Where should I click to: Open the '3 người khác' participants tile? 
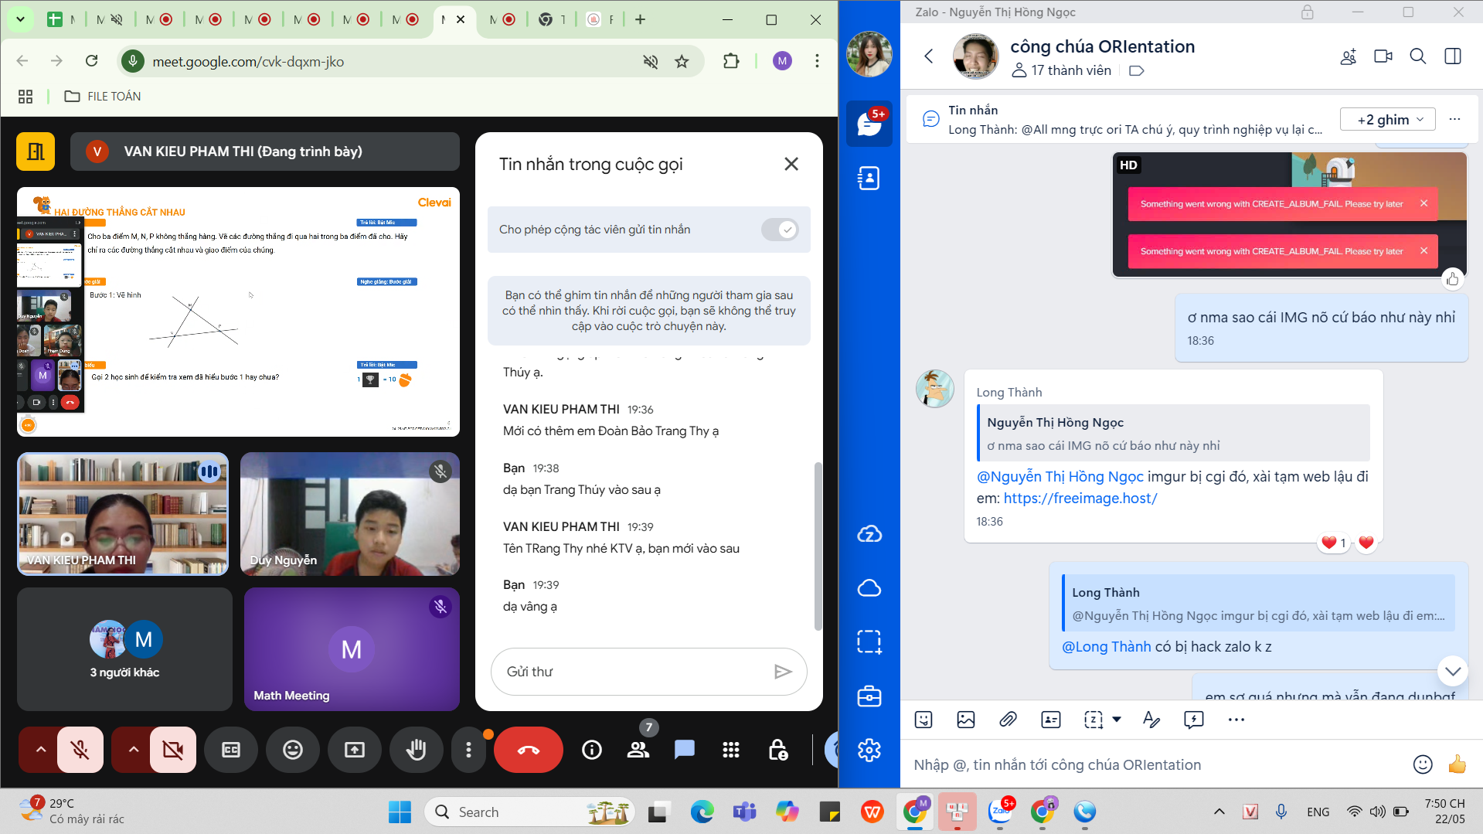124,649
